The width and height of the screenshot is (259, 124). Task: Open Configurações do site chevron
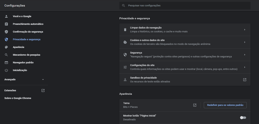(x=245, y=67)
